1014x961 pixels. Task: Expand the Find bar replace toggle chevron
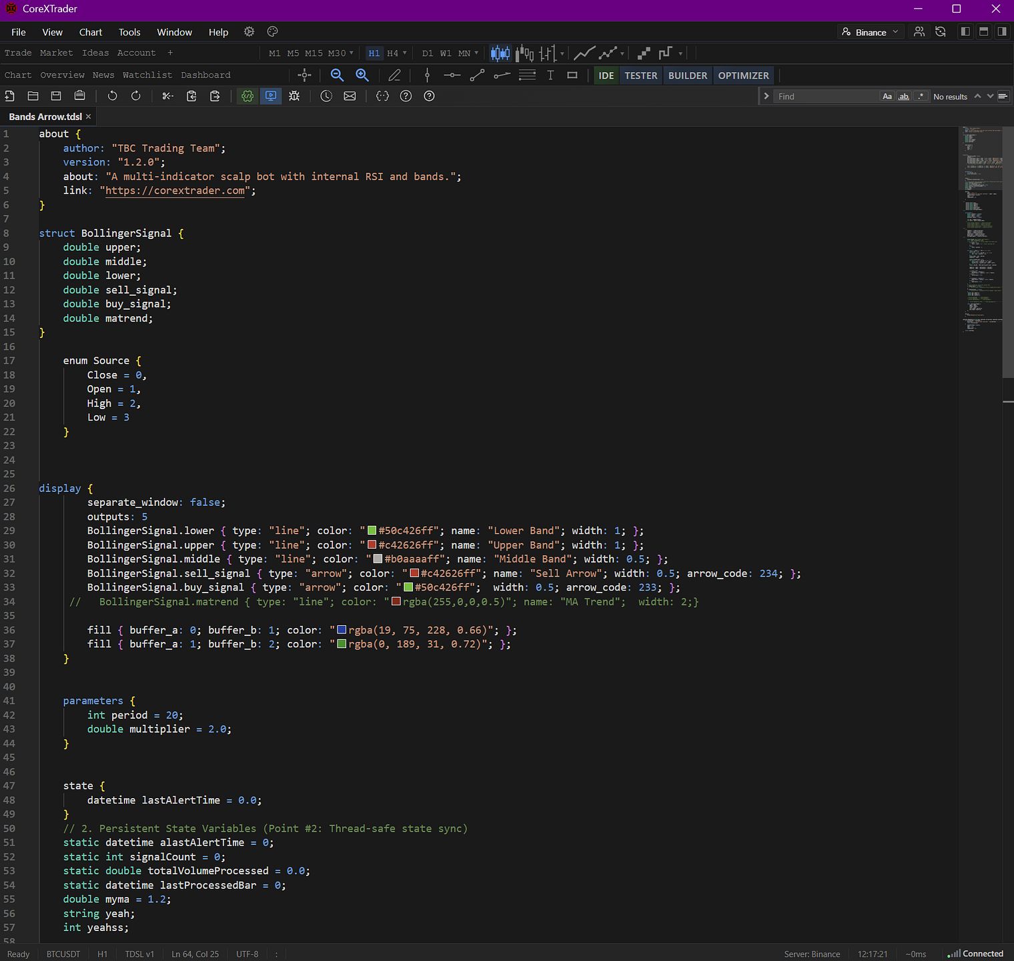(767, 96)
